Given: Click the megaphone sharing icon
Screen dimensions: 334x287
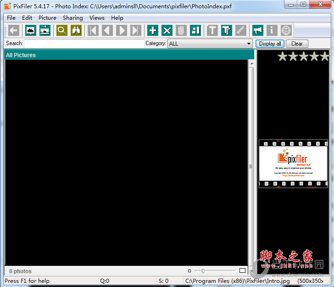Looking at the screenshot, I should pyautogui.click(x=258, y=30).
